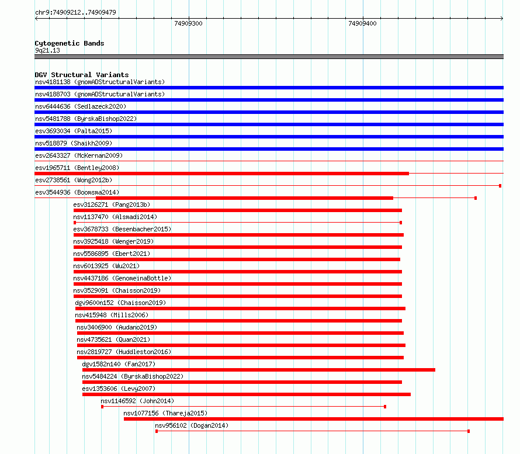Click the thin red line under nsv1137470
This screenshot has height=454, width=520.
[x=237, y=223]
